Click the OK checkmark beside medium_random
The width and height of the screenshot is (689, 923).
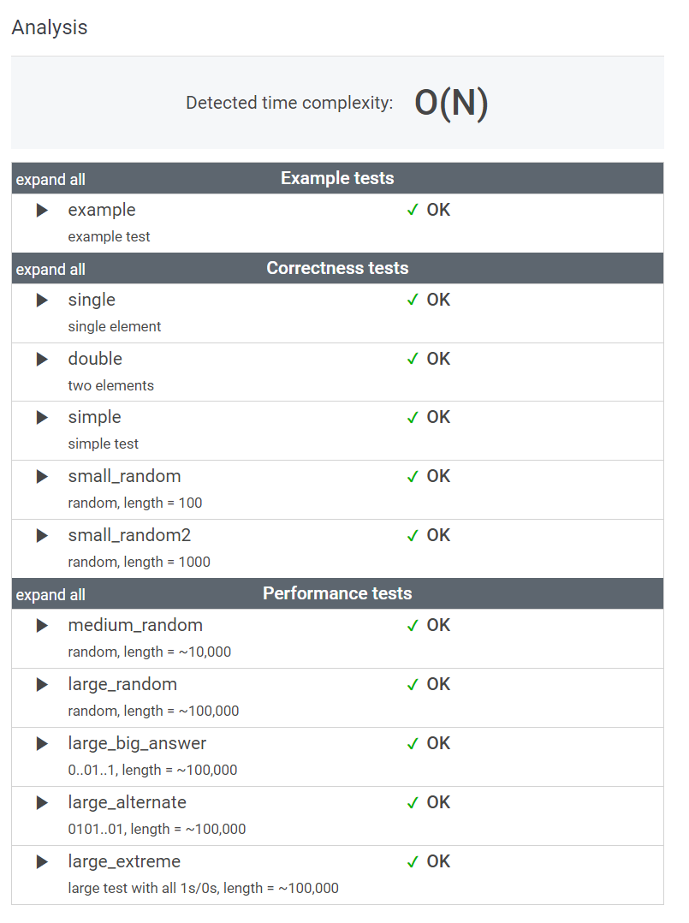point(413,626)
